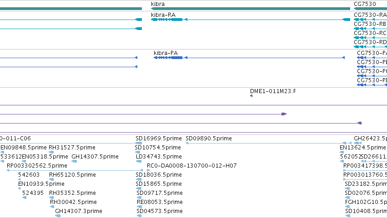387x218 pixels.
Task: Select the SD09717.5prime EST label
Action: click(160, 193)
